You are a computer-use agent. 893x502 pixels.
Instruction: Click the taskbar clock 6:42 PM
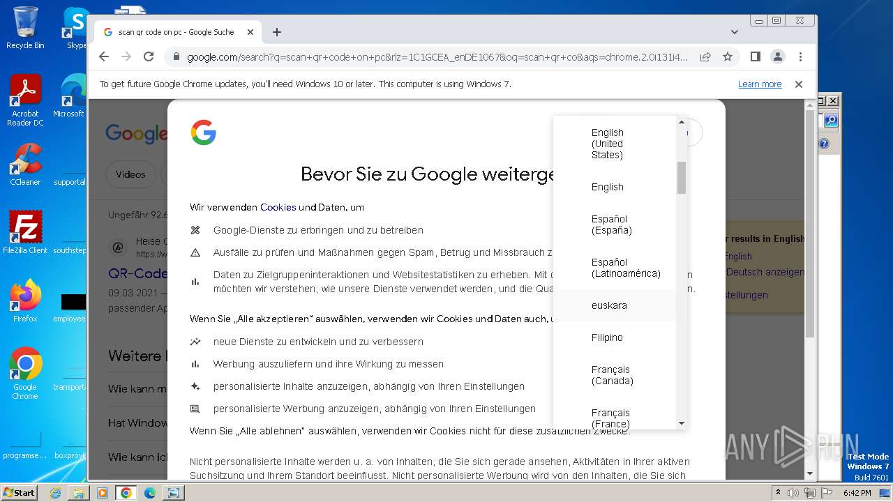pos(857,492)
